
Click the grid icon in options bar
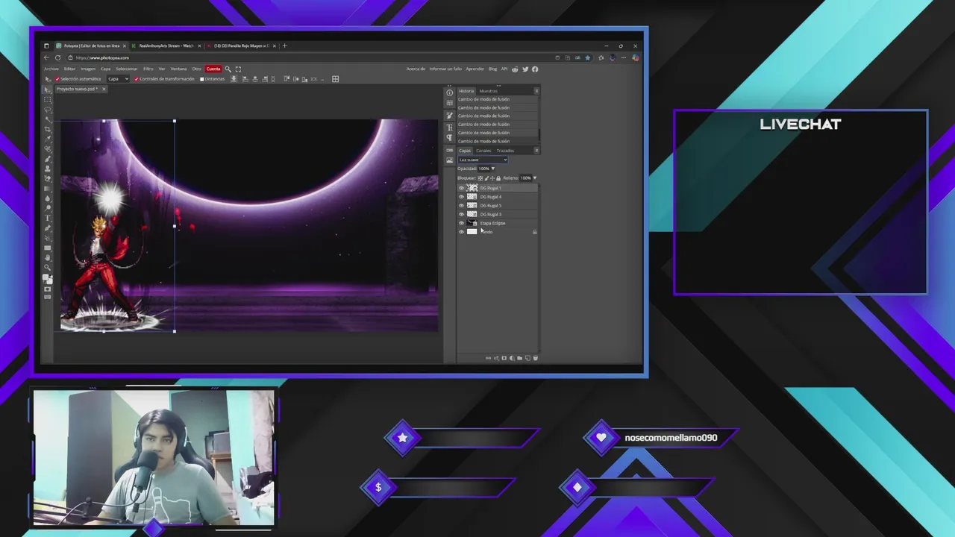point(335,79)
